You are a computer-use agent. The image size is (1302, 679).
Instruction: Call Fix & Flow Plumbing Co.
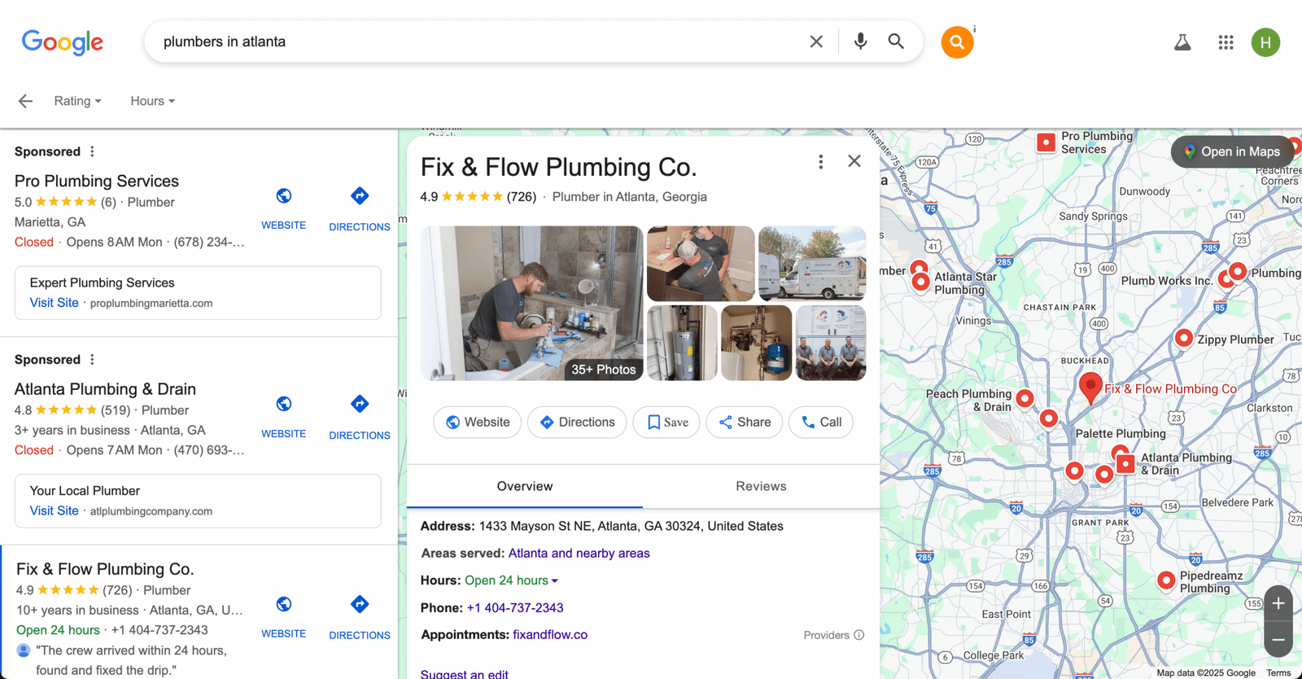tap(821, 422)
